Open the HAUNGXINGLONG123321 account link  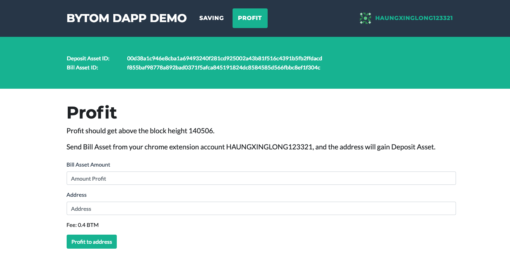coord(414,18)
